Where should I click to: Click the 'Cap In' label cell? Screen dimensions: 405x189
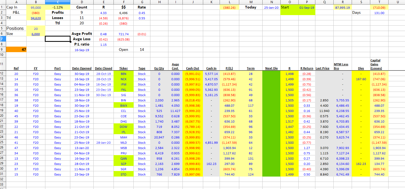tap(16, 7)
